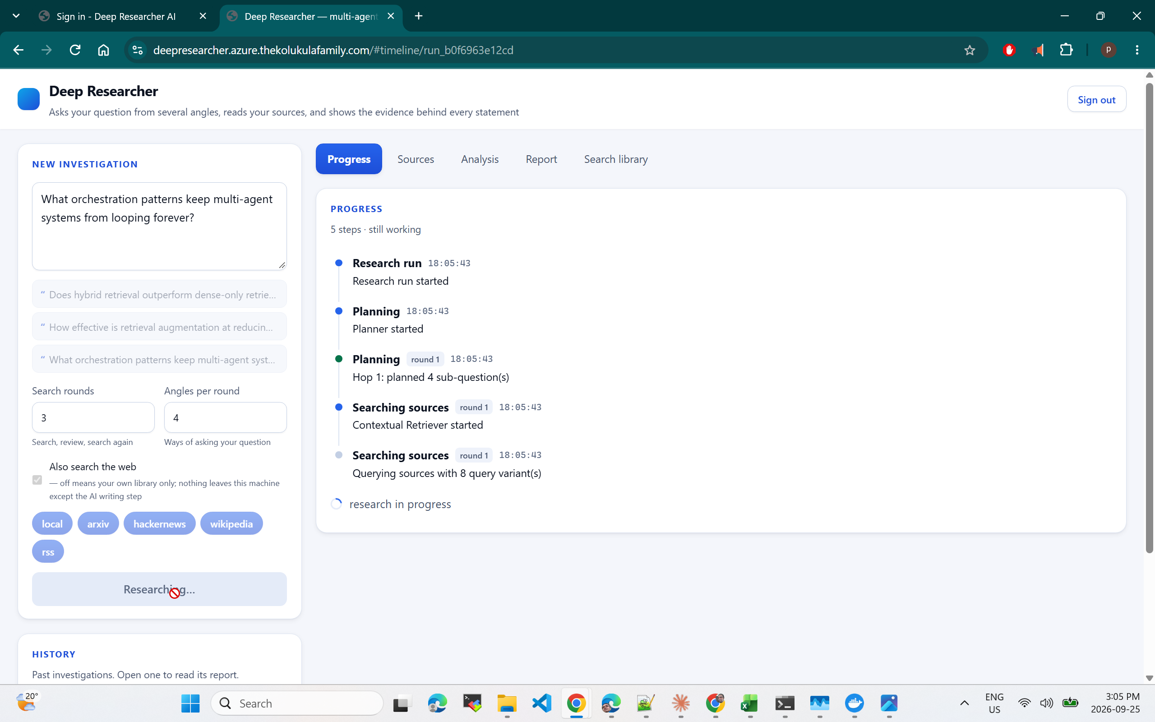Screen dimensions: 1155x722
Task: Open the profile avatar P
Action: [1108, 50]
